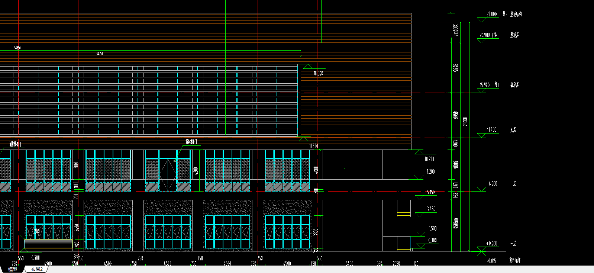This screenshot has height=273, width=594.
Task: Select the 6.000 elevation label
Action: pyautogui.click(x=493, y=183)
